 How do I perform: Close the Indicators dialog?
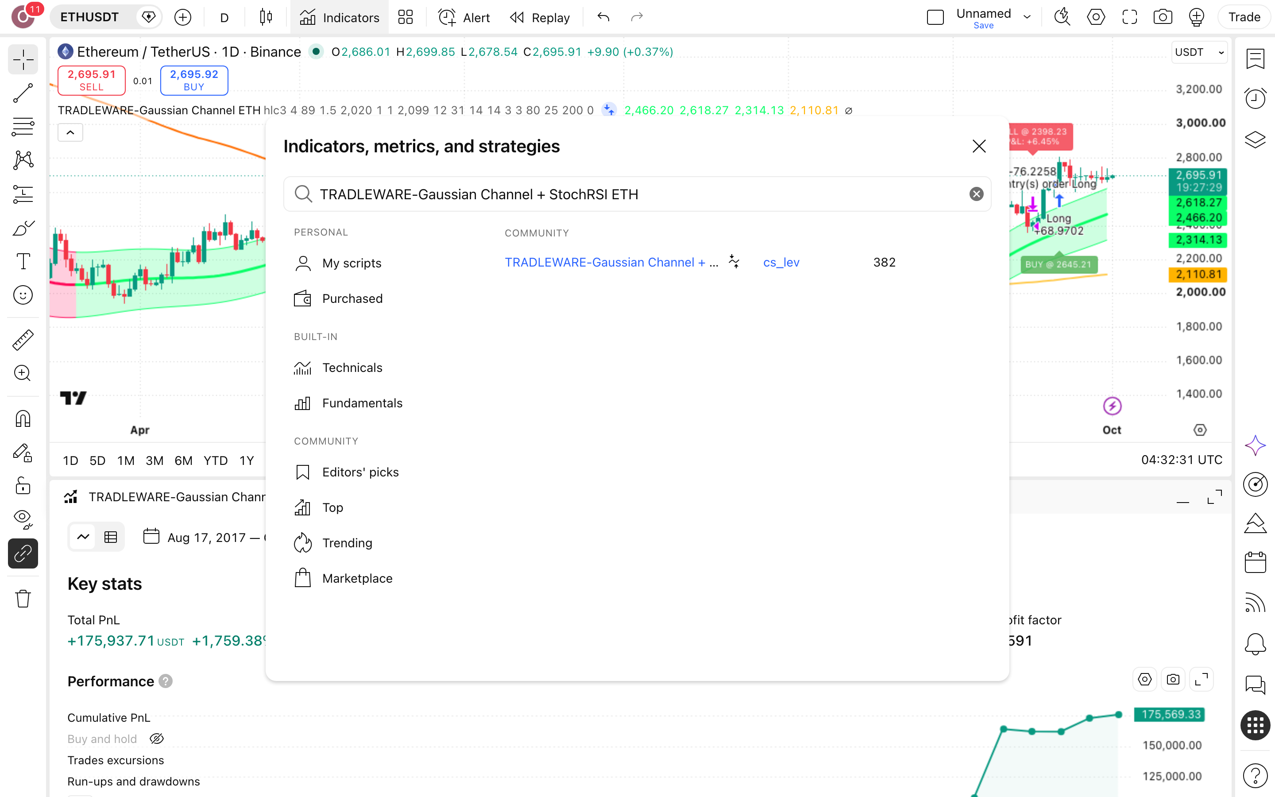tap(979, 146)
